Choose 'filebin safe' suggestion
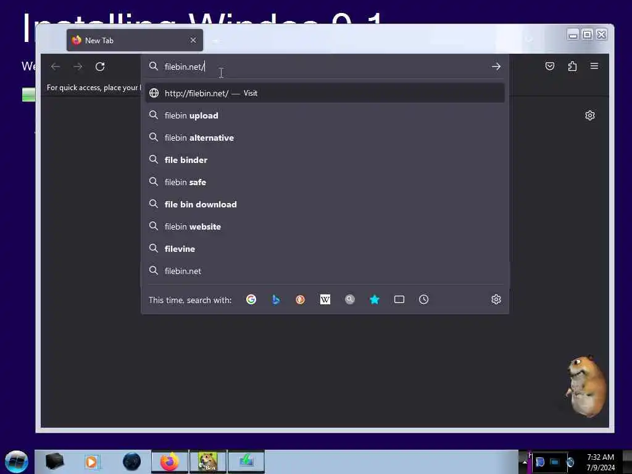 coord(325,182)
